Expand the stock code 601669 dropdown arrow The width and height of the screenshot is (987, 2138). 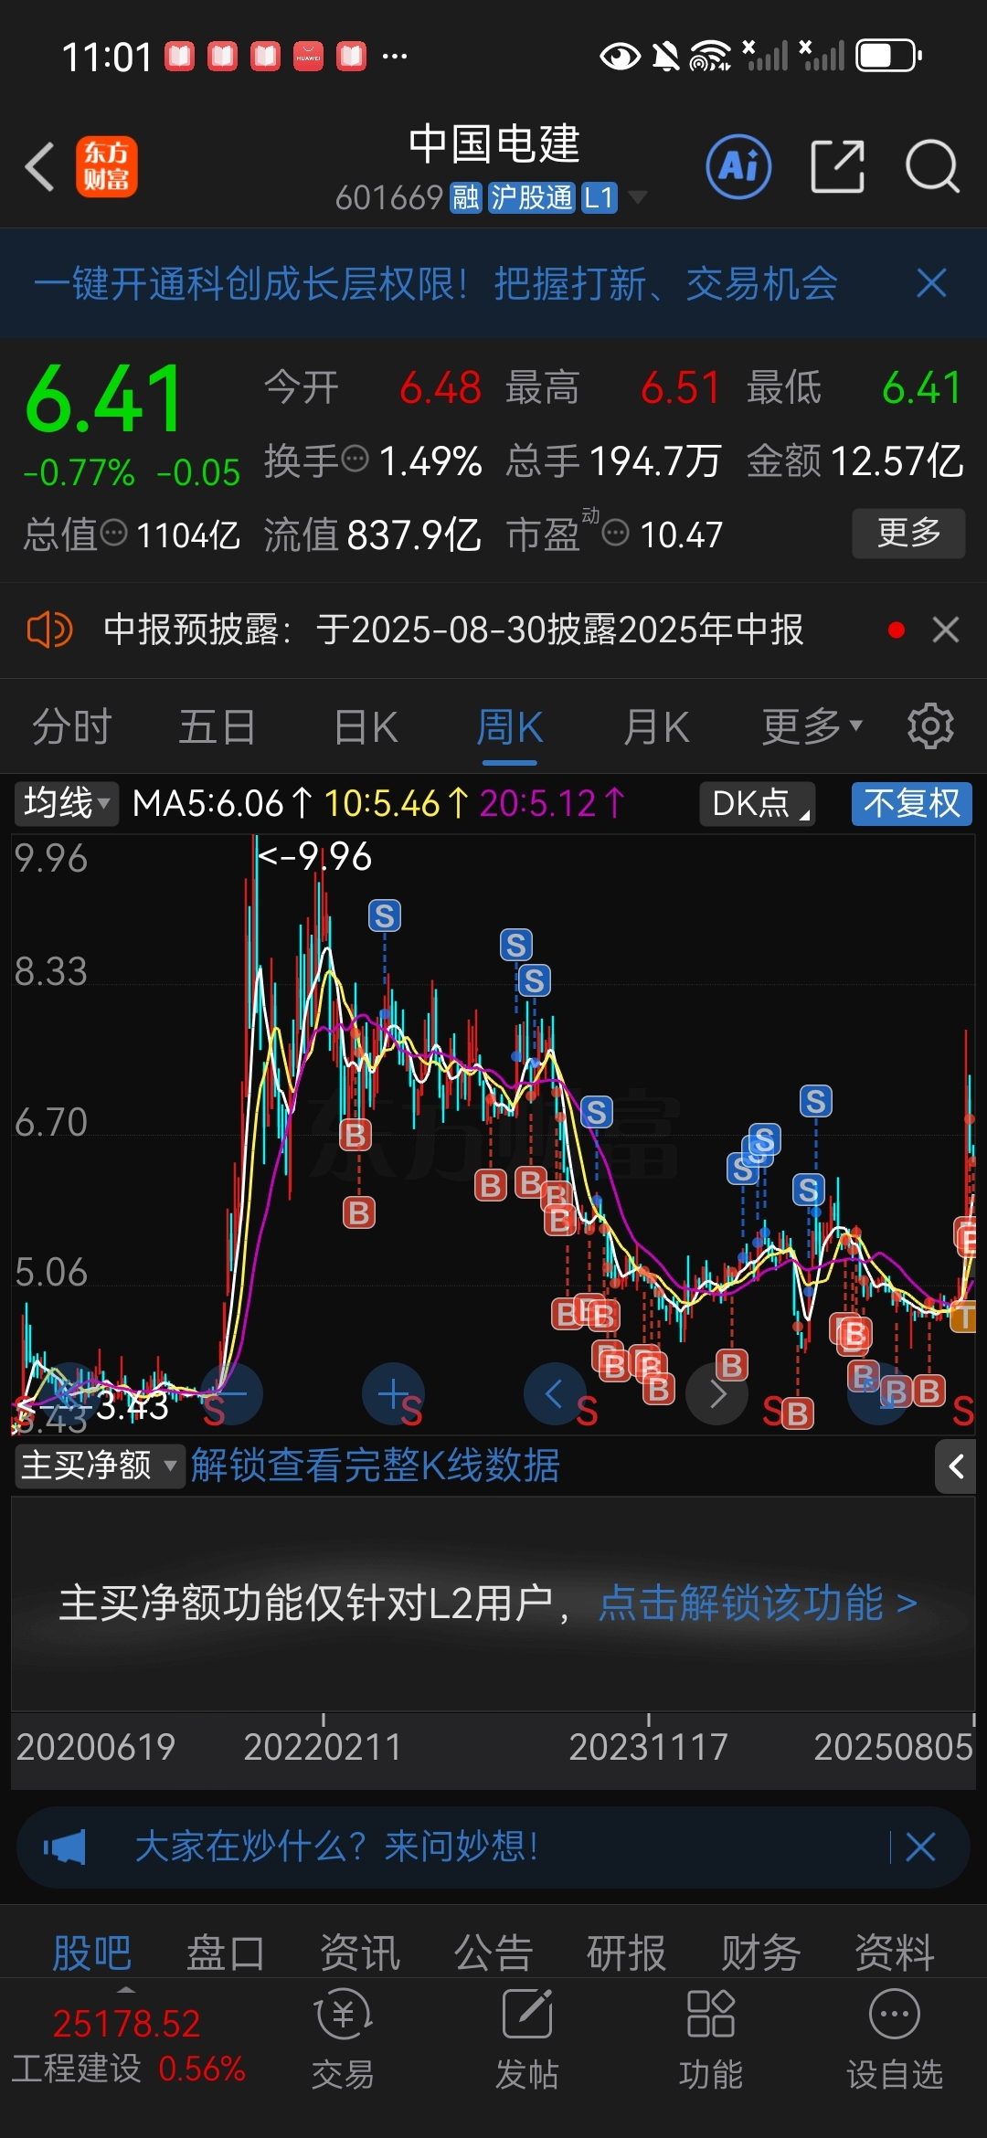point(637,197)
